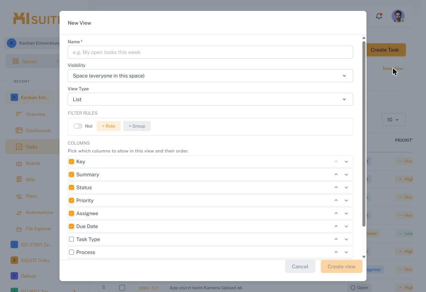Screen dimensions: 426x292
Task: Open Tasks in the sidebar
Action: 32,147
